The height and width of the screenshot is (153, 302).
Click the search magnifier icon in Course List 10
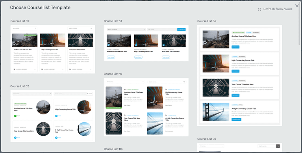[x=184, y=82]
